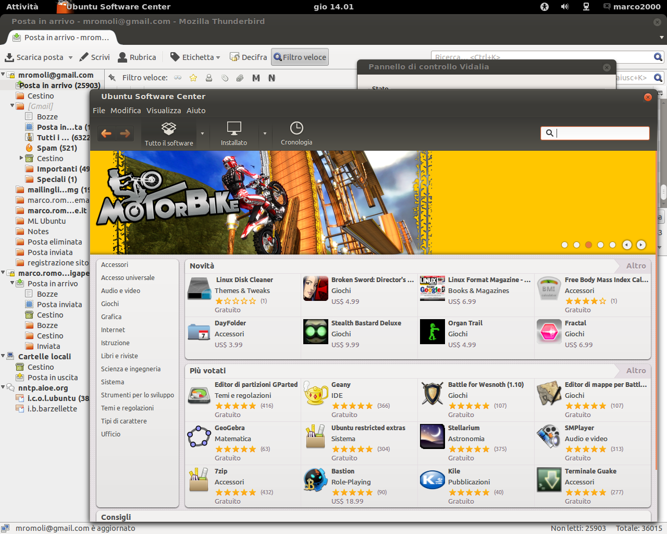
Task: Open Rubrica address book in Thunderbird
Action: pyautogui.click(x=137, y=57)
